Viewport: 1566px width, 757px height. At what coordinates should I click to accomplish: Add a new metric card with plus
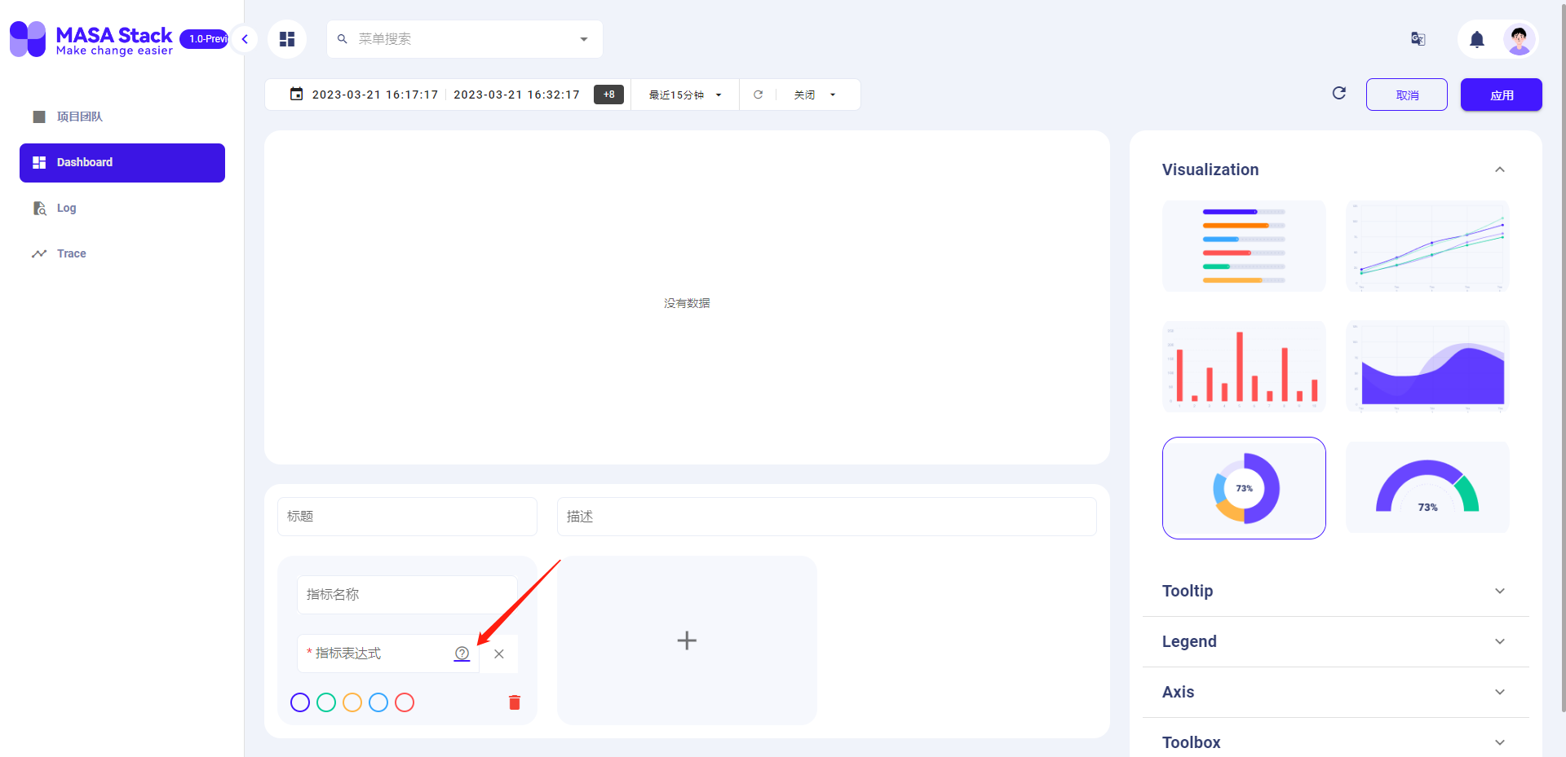point(687,640)
